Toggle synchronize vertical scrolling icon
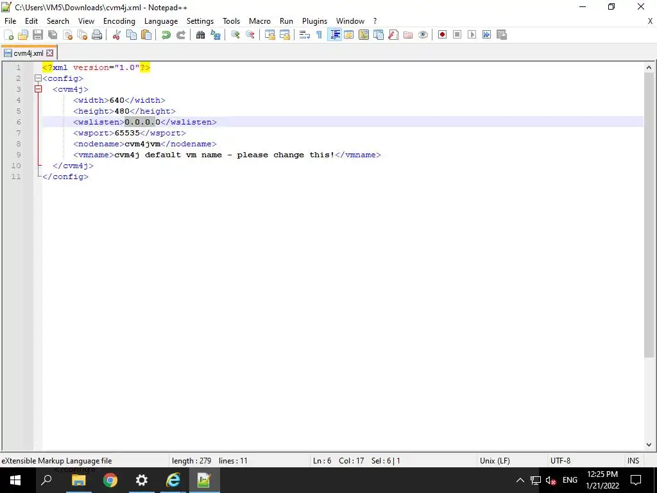 270,35
